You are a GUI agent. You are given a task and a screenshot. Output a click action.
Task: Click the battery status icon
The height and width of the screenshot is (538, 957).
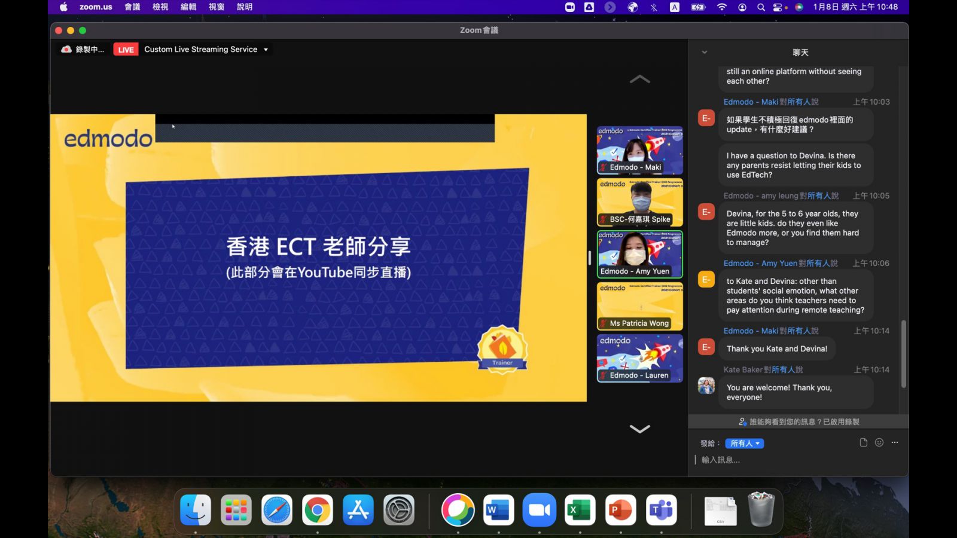pos(698,7)
